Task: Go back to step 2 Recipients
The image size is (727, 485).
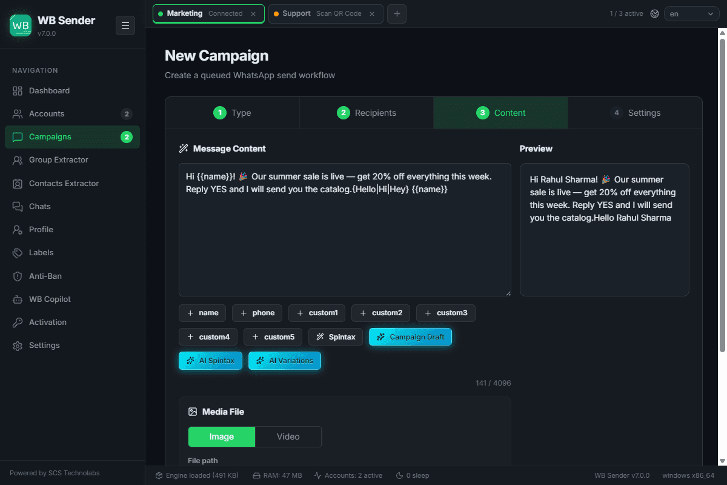Action: [x=367, y=113]
